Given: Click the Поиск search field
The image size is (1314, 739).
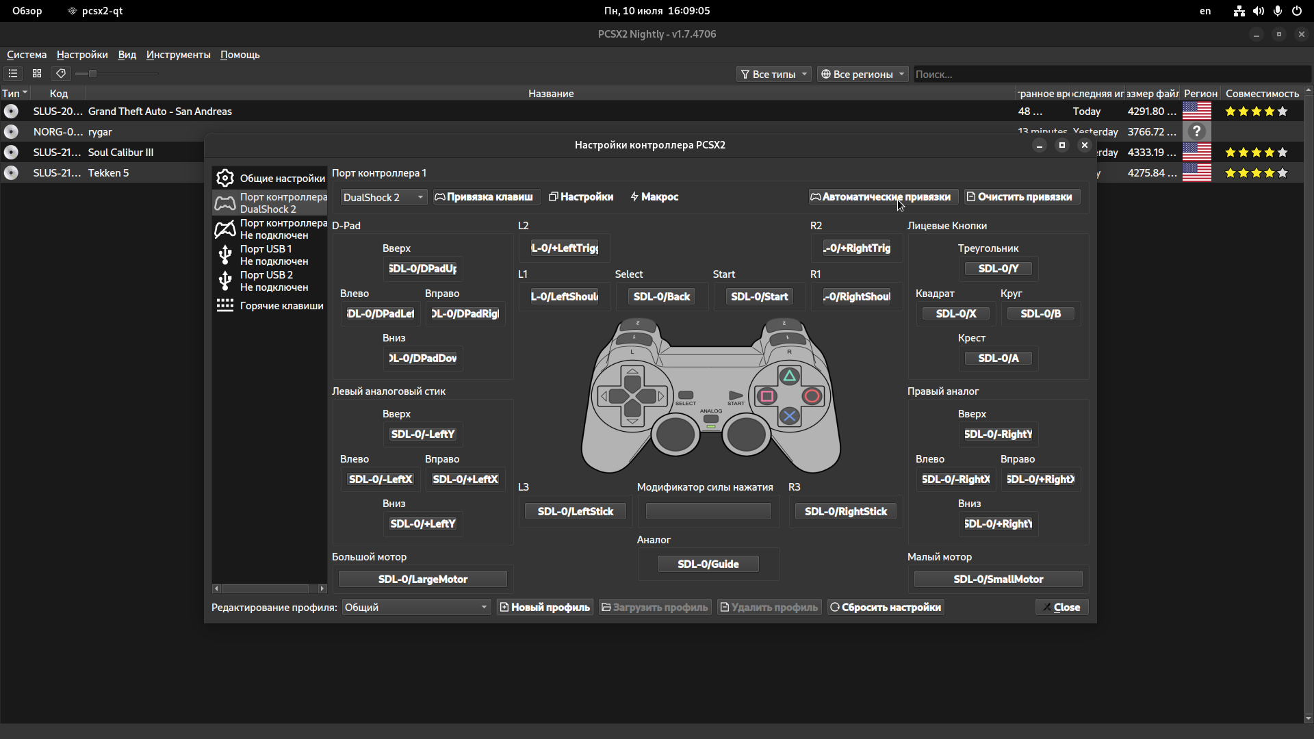Looking at the screenshot, I should tap(1112, 74).
